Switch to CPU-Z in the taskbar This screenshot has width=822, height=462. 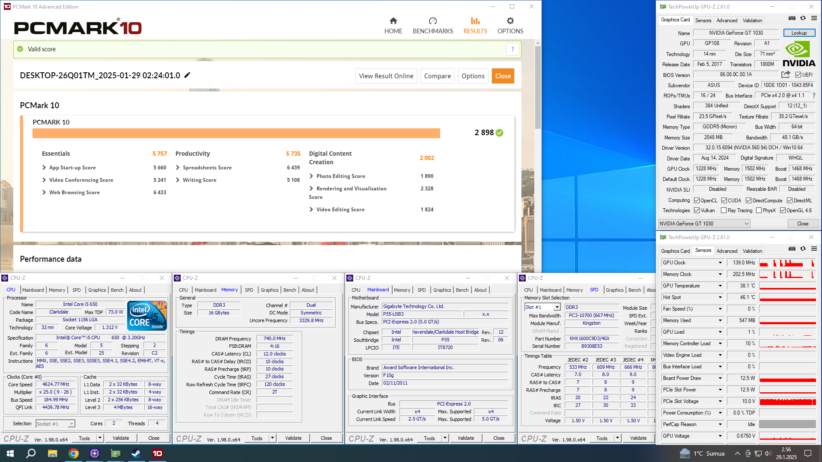point(95,453)
